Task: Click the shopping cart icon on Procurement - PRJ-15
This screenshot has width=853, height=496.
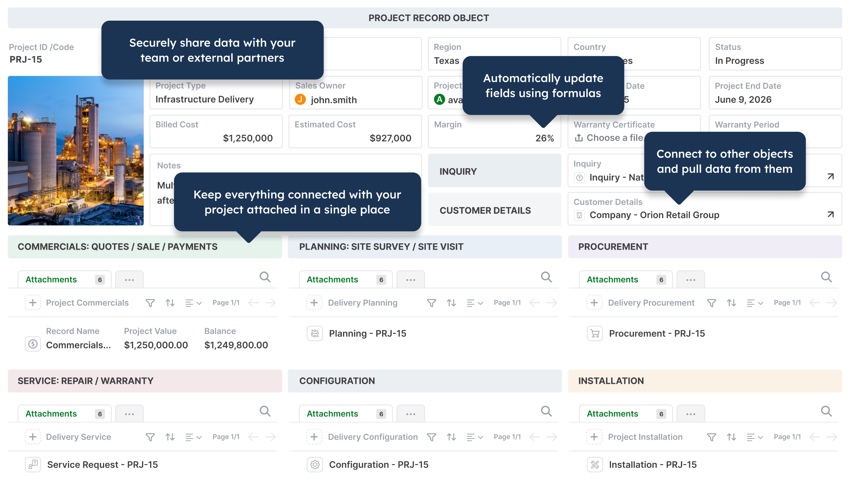Action: pos(594,333)
